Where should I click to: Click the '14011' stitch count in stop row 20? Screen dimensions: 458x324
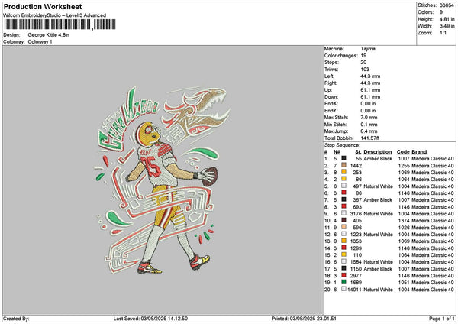[x=355, y=290]
